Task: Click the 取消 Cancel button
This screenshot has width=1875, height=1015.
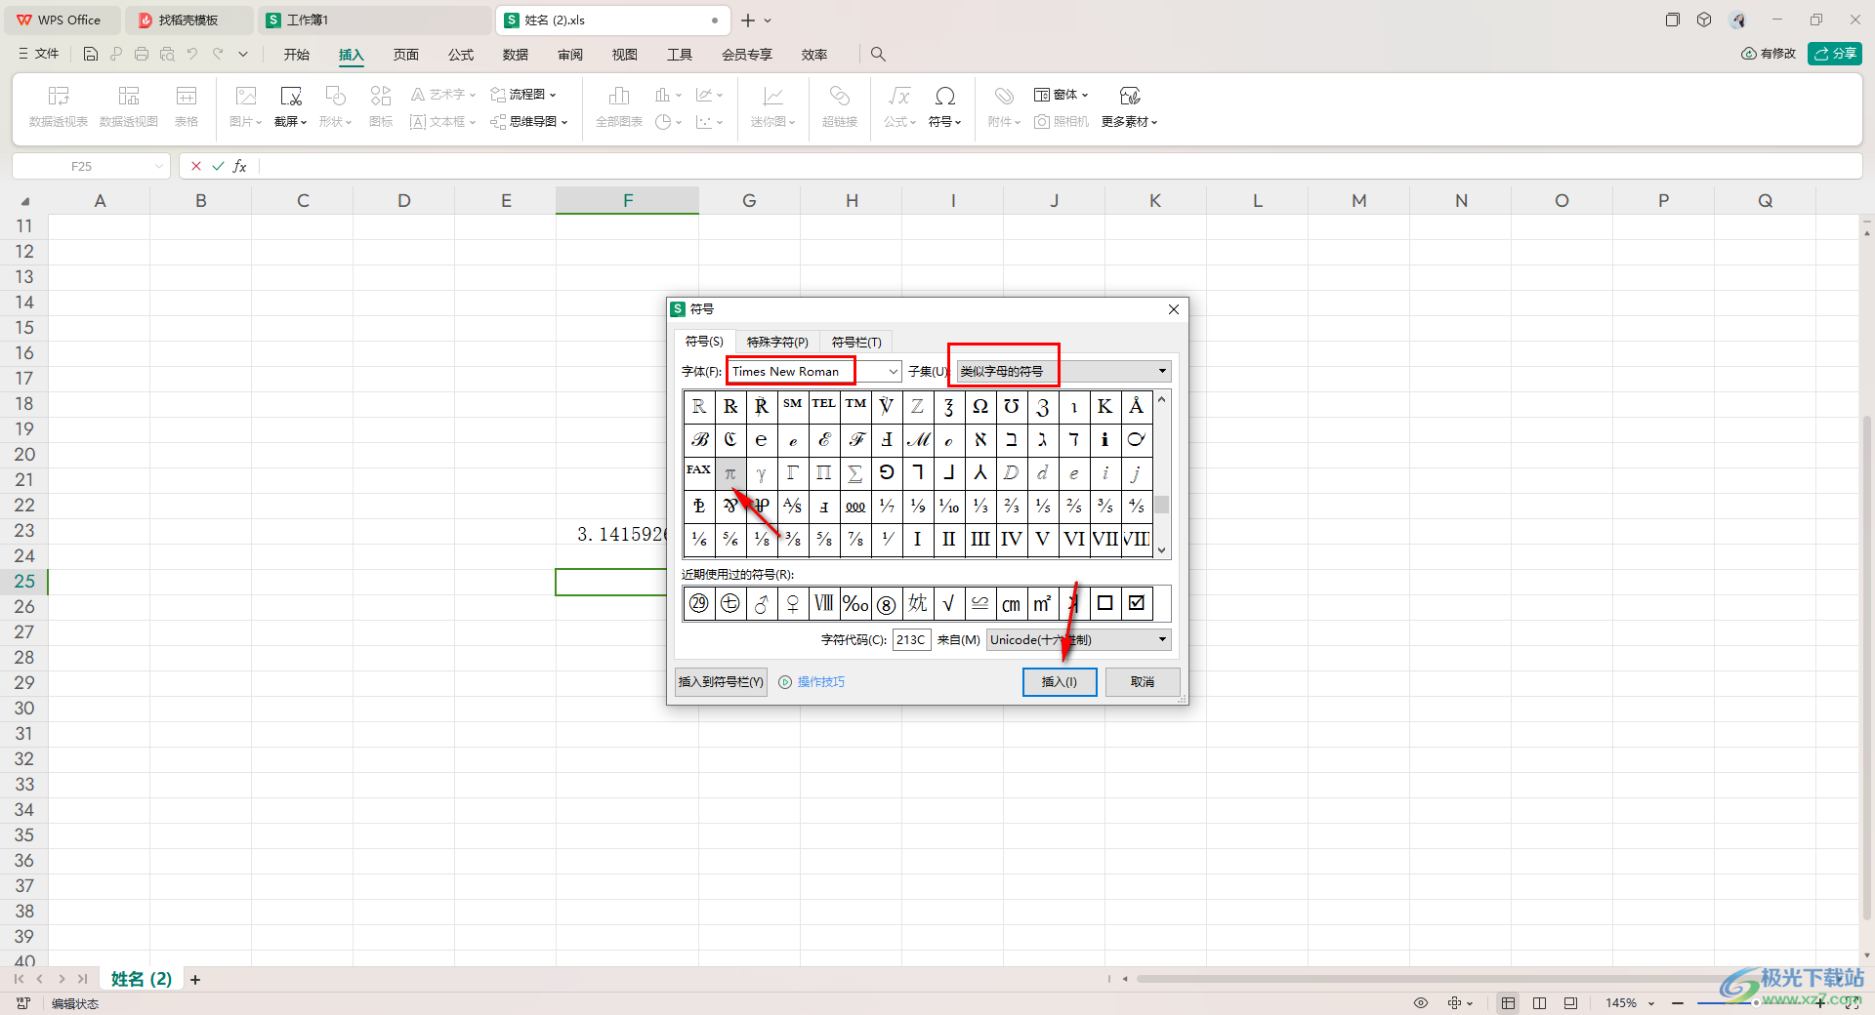Action: 1143,682
